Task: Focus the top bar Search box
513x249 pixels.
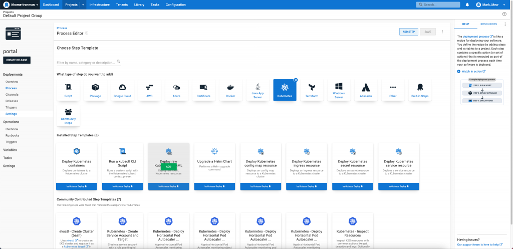Action: click(x=438, y=5)
